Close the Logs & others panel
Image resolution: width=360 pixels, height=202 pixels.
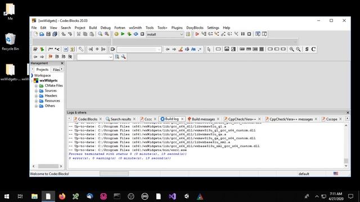pyautogui.click(x=348, y=112)
